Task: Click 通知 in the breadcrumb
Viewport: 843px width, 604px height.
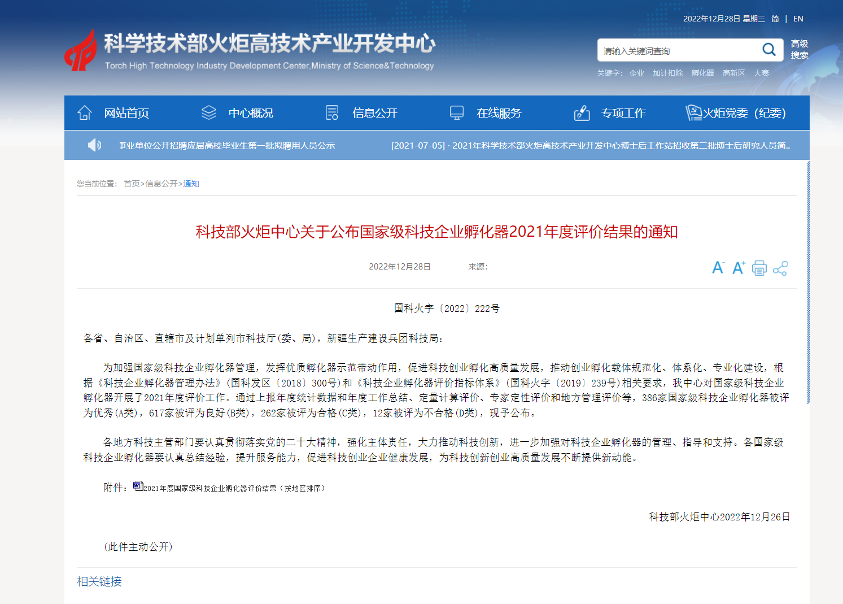Action: (x=191, y=184)
